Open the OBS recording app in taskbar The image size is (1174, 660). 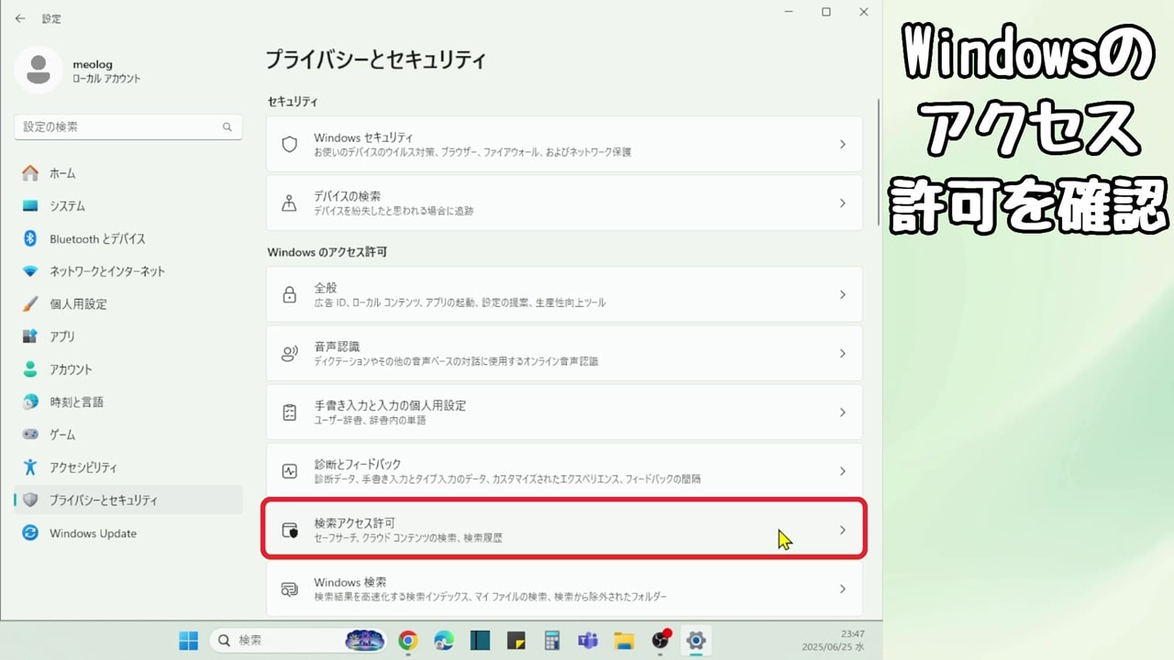tap(660, 640)
